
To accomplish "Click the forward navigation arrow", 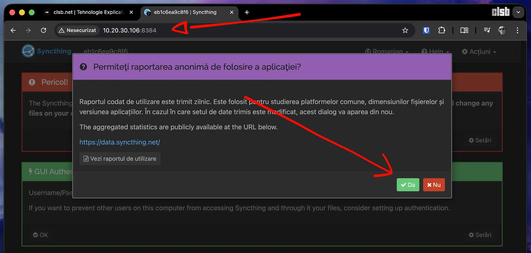I will point(28,30).
